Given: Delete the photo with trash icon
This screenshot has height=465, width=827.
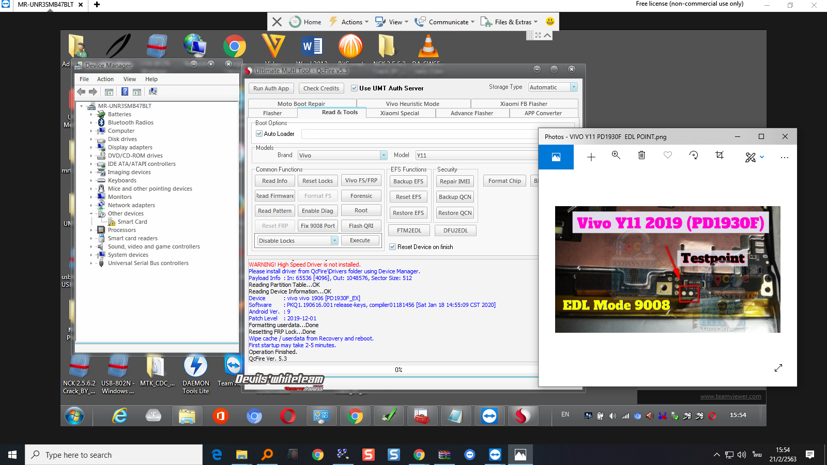Looking at the screenshot, I should (641, 155).
